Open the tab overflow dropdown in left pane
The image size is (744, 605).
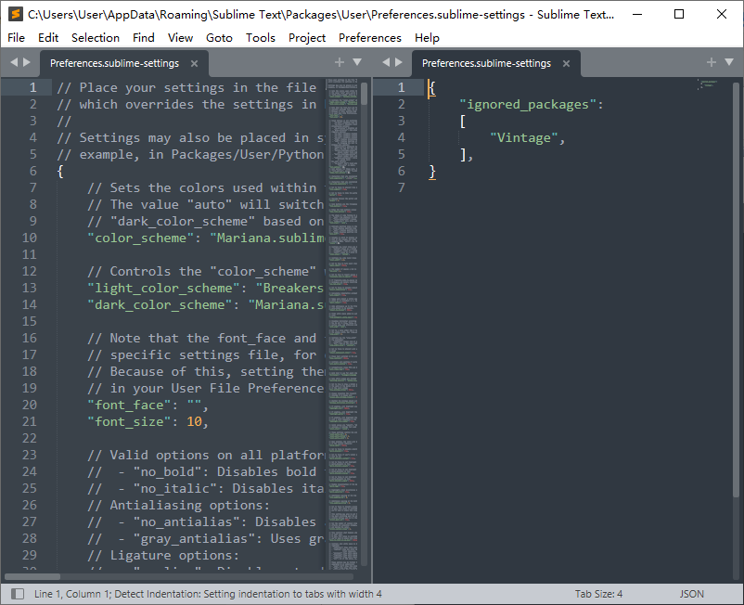[356, 62]
